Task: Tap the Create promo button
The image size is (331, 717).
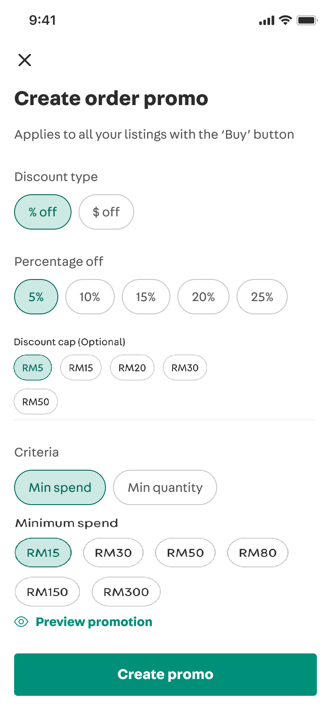Action: 165,675
